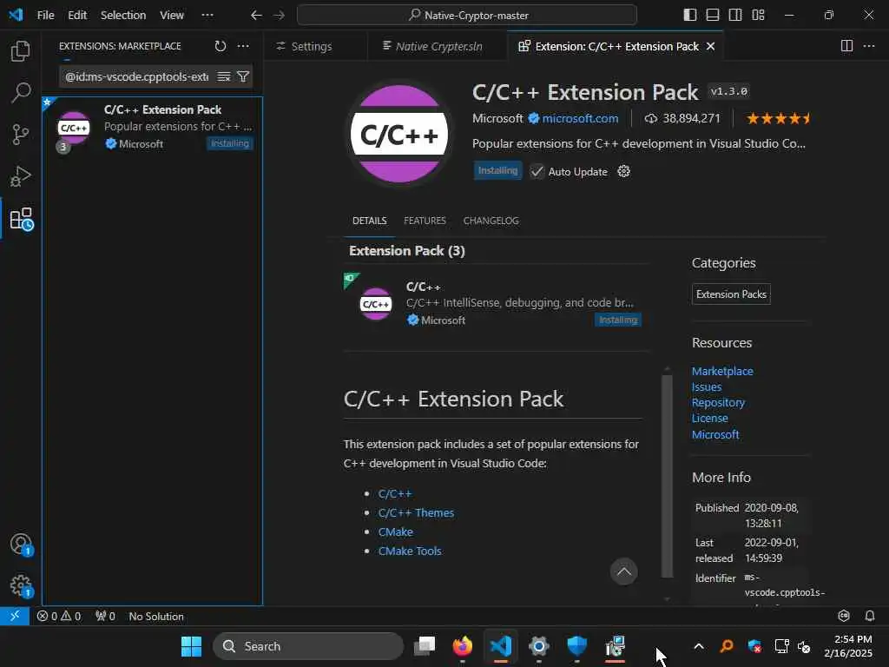Expand hidden menus with ellipsis
Image resolution: width=889 pixels, height=667 pixels.
207,16
